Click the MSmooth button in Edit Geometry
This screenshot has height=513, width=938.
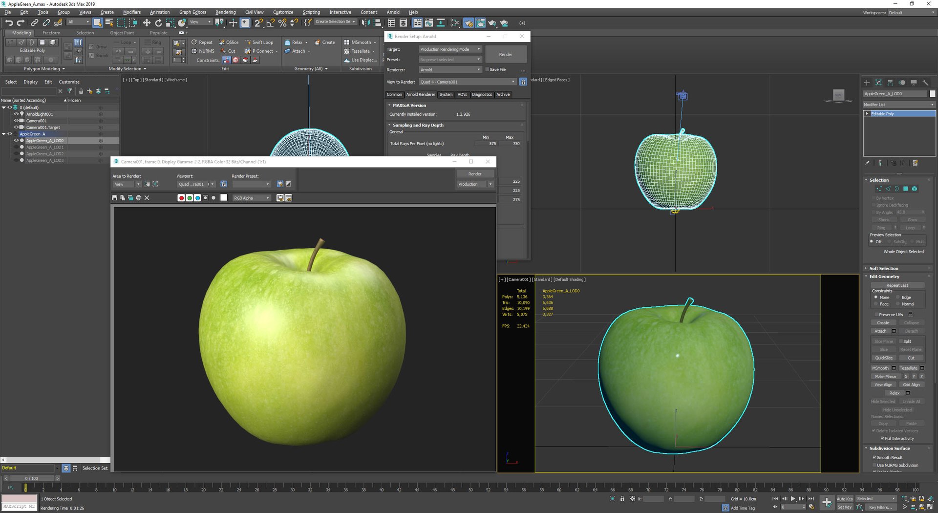880,368
